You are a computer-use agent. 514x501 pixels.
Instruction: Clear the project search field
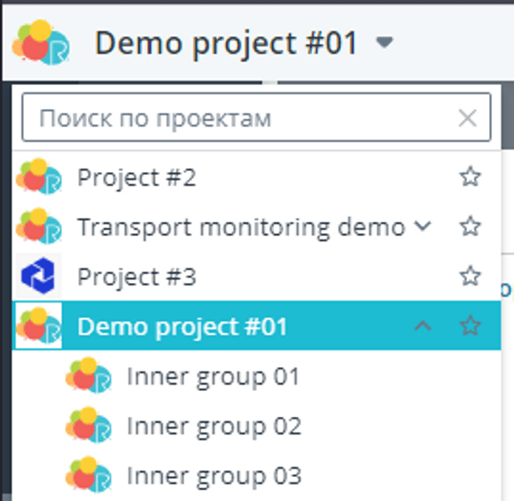point(467,118)
